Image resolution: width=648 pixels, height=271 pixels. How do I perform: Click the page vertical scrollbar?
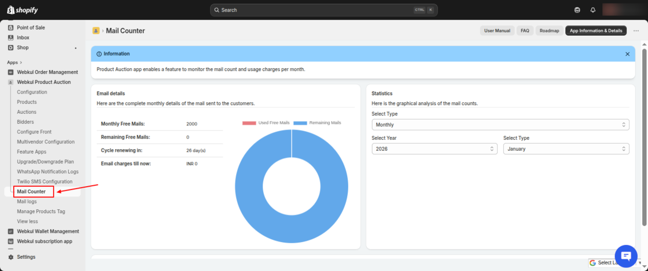pyautogui.click(x=645, y=137)
